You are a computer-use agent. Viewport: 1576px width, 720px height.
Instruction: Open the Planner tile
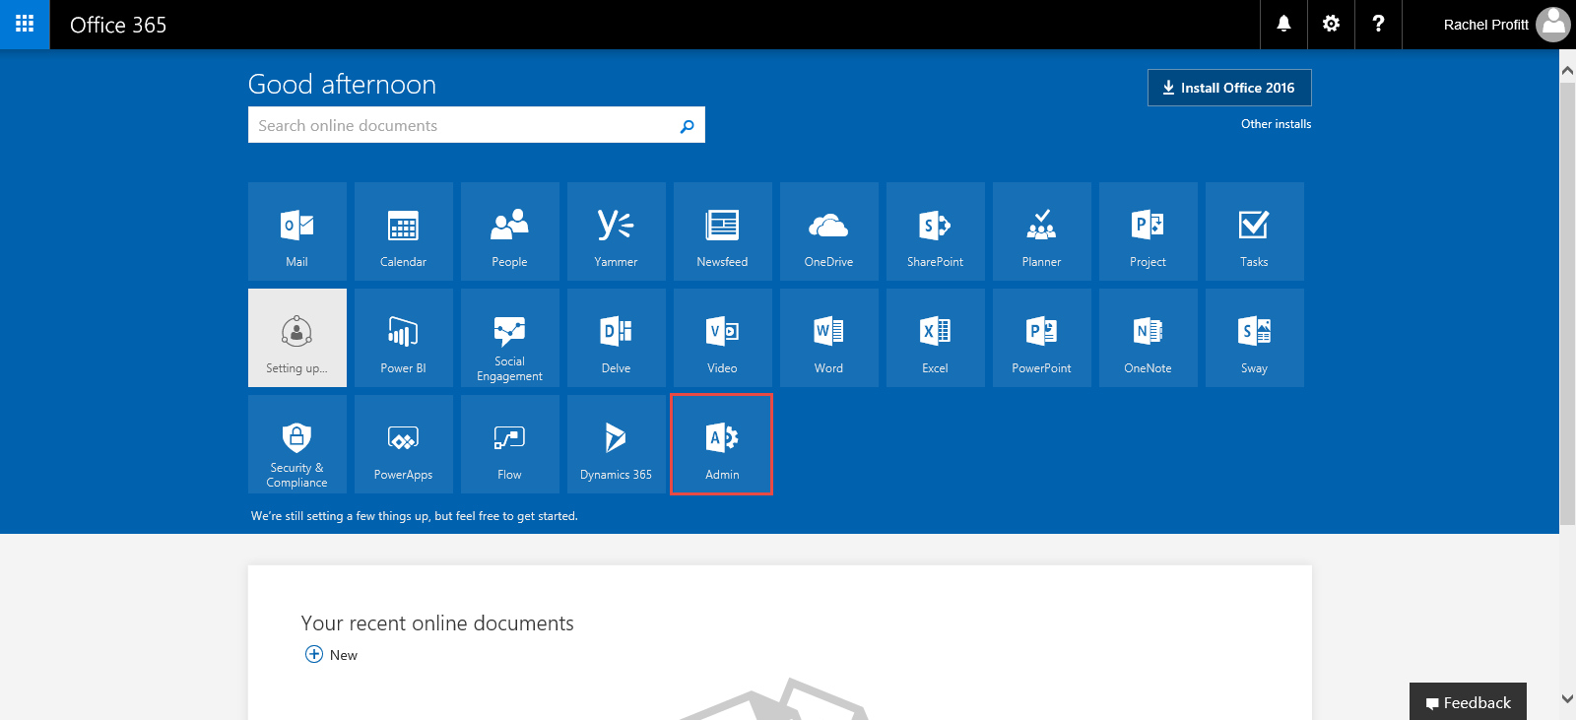[x=1042, y=231]
